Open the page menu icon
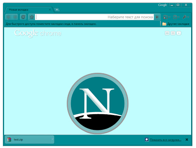 pyautogui.click(x=176, y=17)
